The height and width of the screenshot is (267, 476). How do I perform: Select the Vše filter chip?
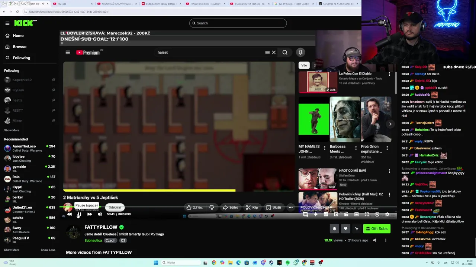[304, 65]
